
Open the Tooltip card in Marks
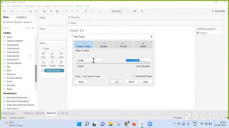tap(52, 64)
